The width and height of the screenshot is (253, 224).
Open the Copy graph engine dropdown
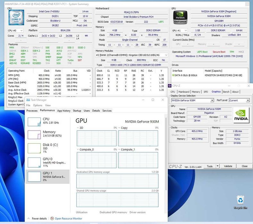[119, 128]
